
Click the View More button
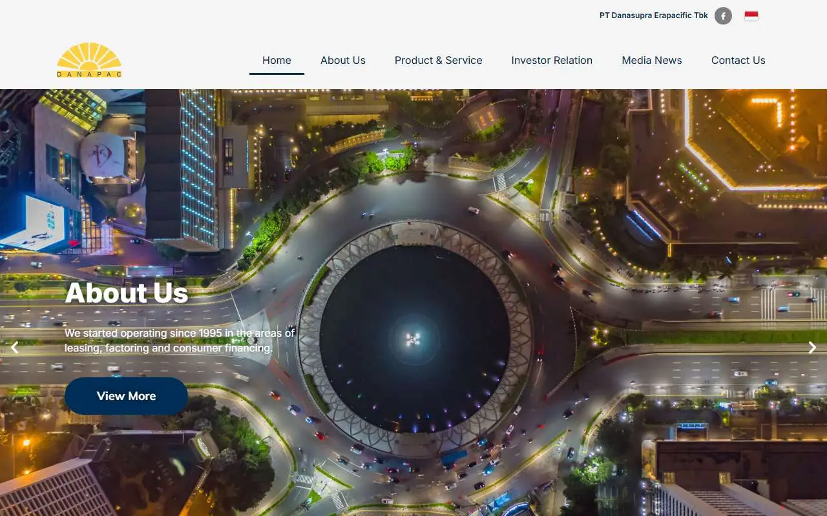pyautogui.click(x=126, y=396)
